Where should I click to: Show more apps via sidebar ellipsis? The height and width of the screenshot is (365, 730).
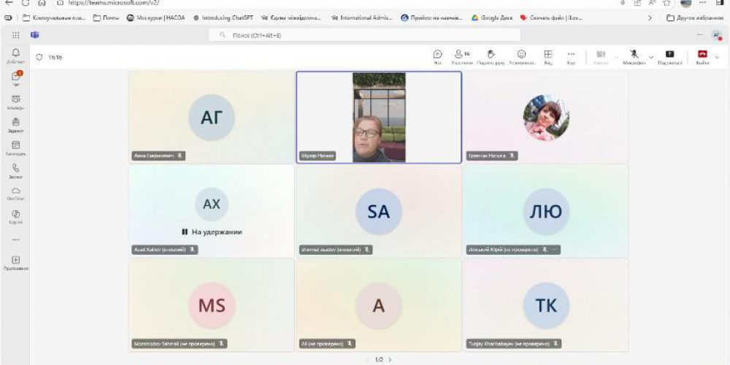pos(16,239)
